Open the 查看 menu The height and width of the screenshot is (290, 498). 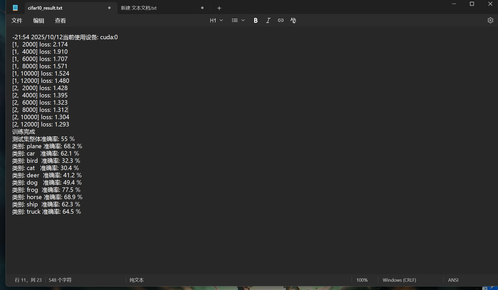pyautogui.click(x=60, y=21)
